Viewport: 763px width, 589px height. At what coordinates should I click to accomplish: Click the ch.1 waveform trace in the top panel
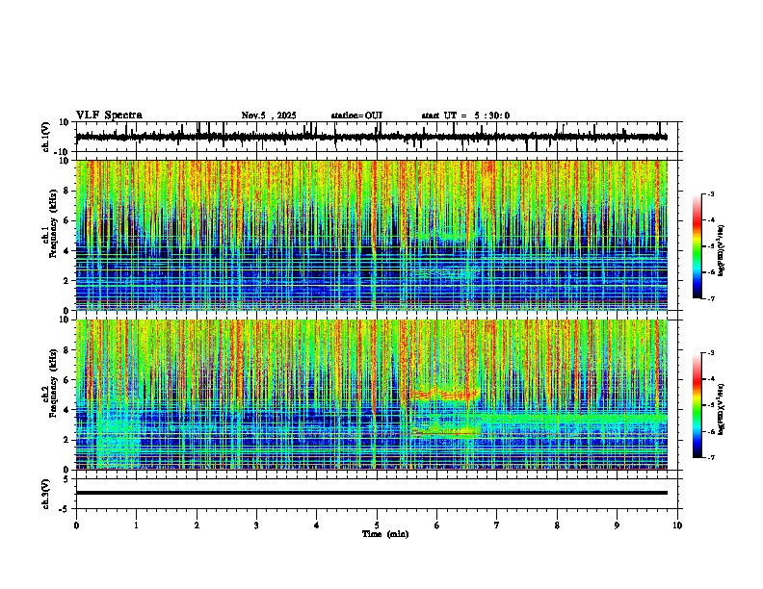point(372,137)
